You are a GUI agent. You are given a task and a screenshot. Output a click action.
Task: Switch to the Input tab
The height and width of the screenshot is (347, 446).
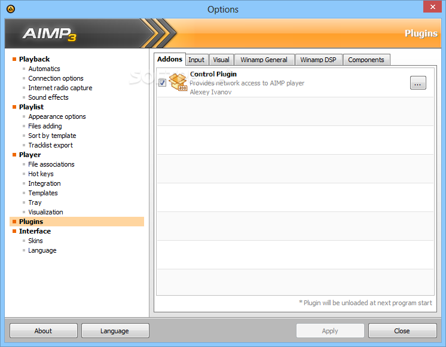click(197, 60)
